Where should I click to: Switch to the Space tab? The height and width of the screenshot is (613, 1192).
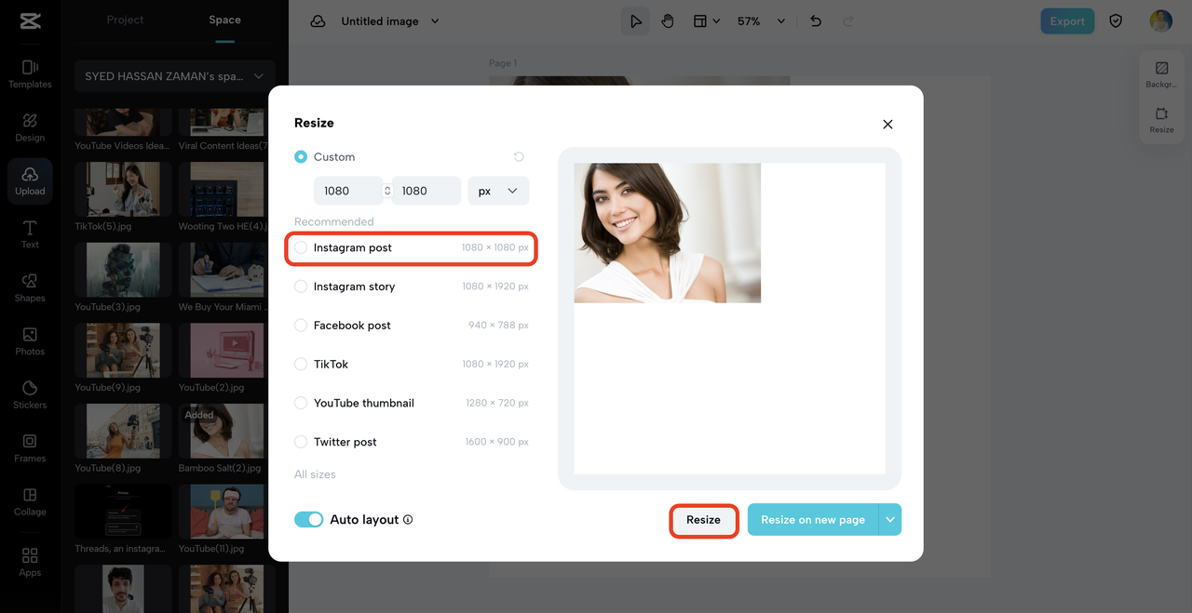point(224,20)
